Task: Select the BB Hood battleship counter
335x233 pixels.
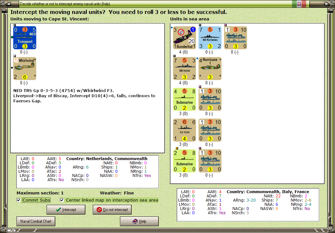Action: click(184, 68)
